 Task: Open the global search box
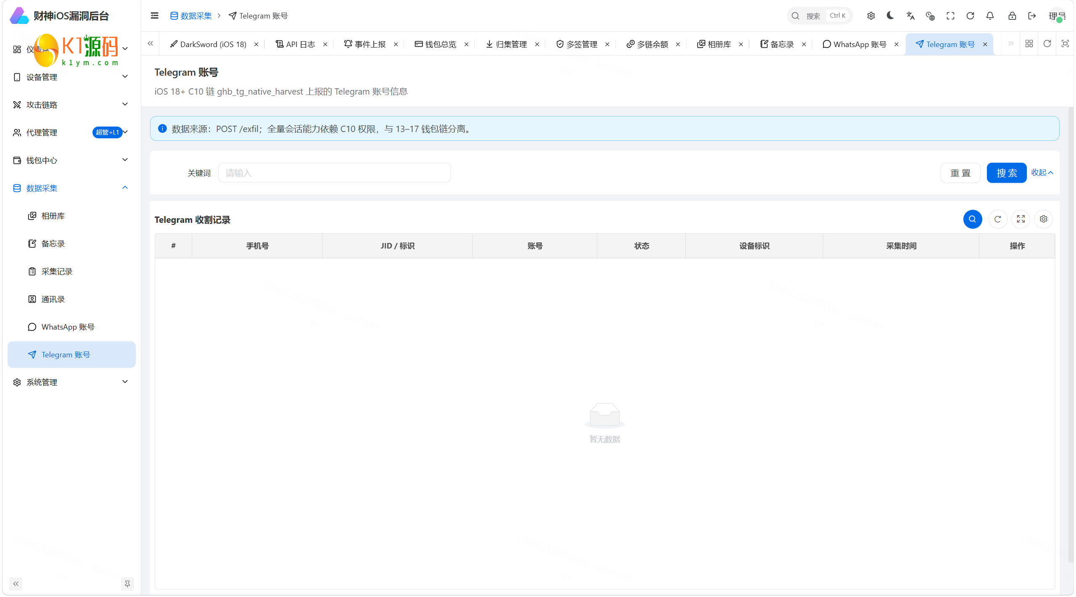pyautogui.click(x=819, y=16)
